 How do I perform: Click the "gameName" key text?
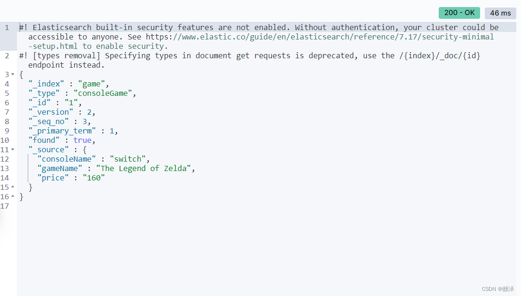pyautogui.click(x=60, y=169)
